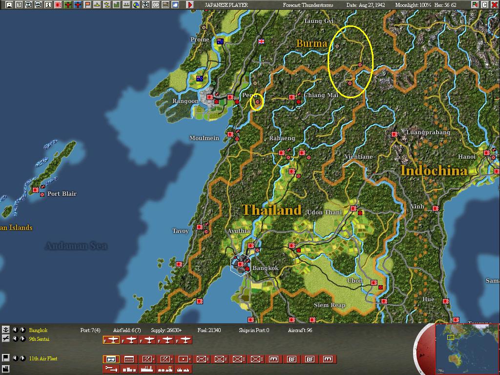Viewport: 500px width, 375px height.
Task: Open the 11th Air Fleet unit link
Action: (43, 358)
